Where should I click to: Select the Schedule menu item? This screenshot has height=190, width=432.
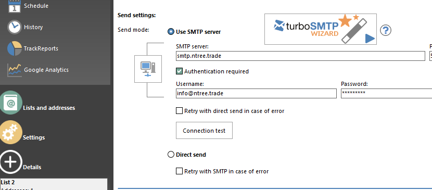36,6
